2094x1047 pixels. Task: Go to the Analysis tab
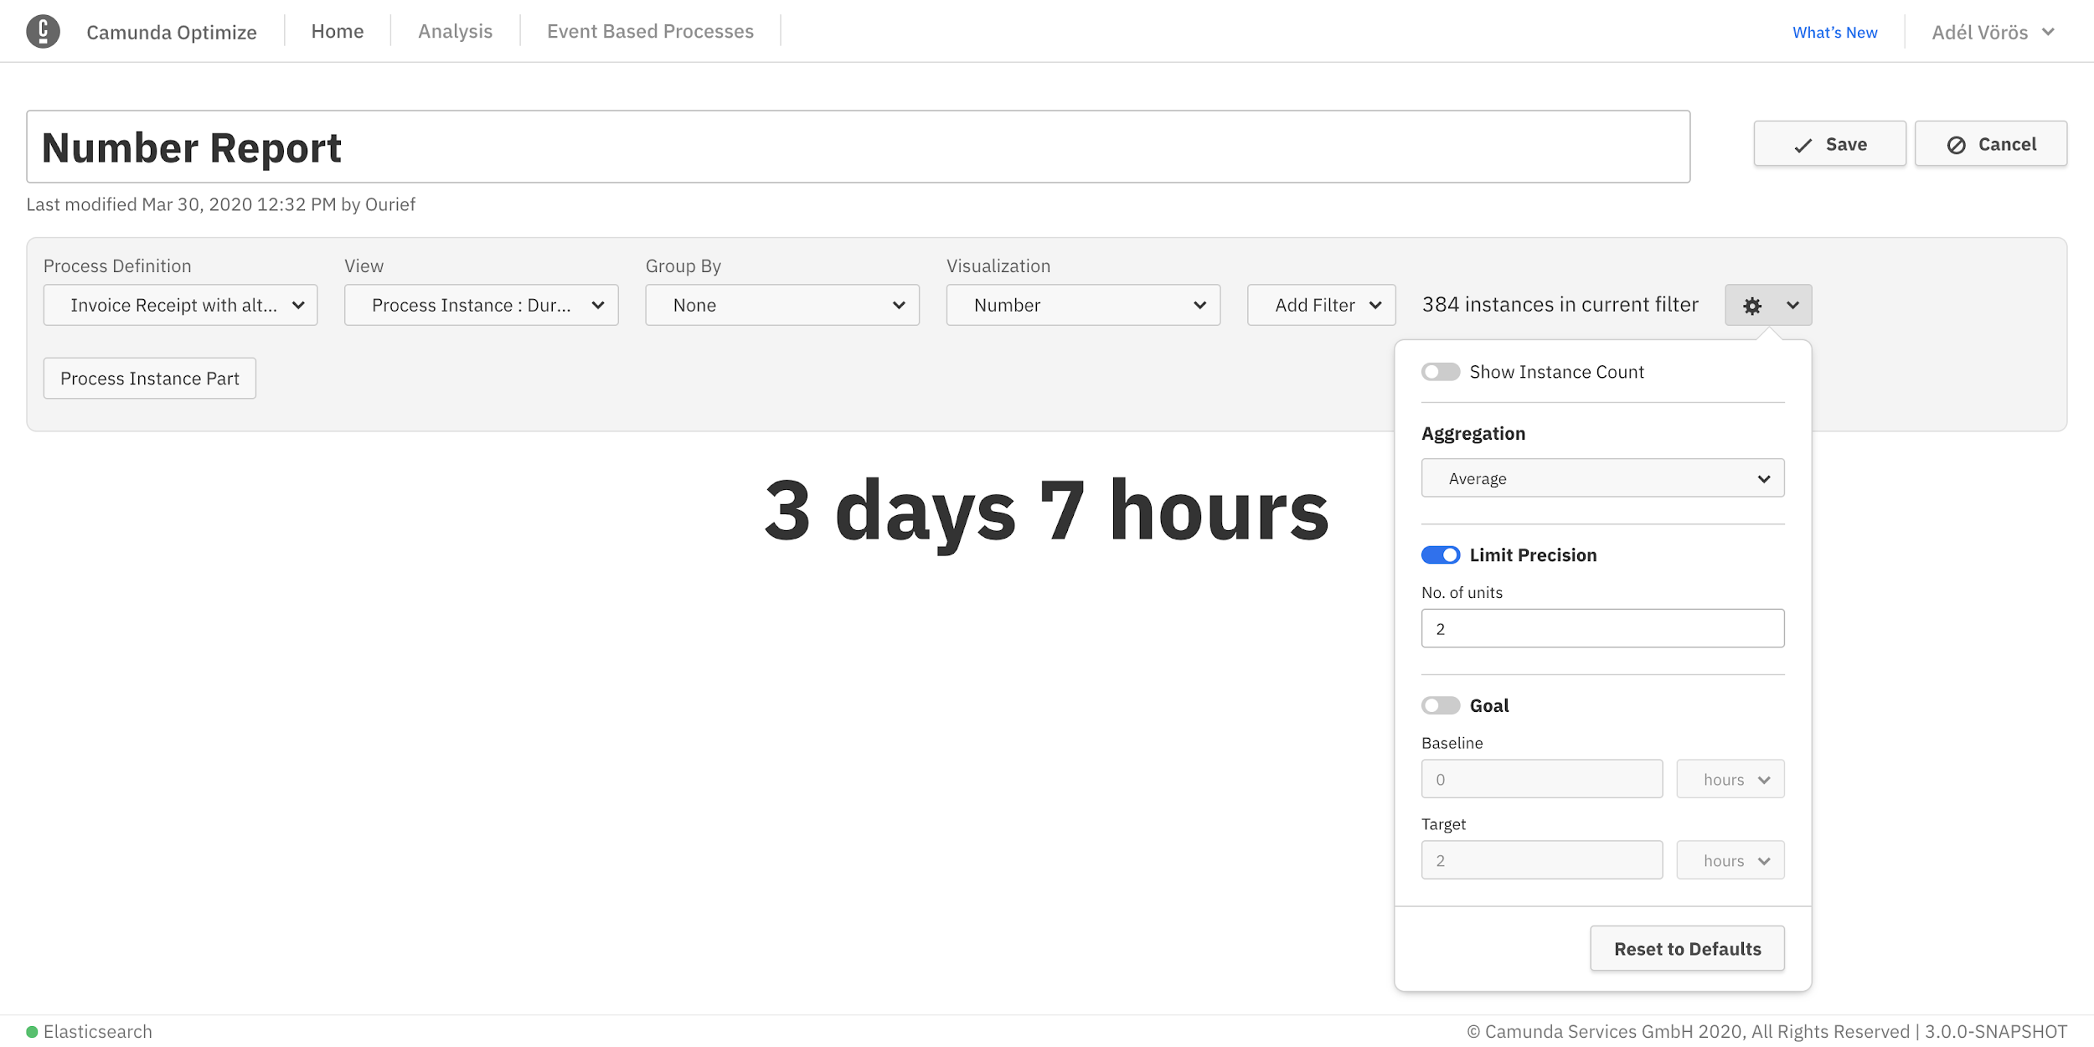455,32
